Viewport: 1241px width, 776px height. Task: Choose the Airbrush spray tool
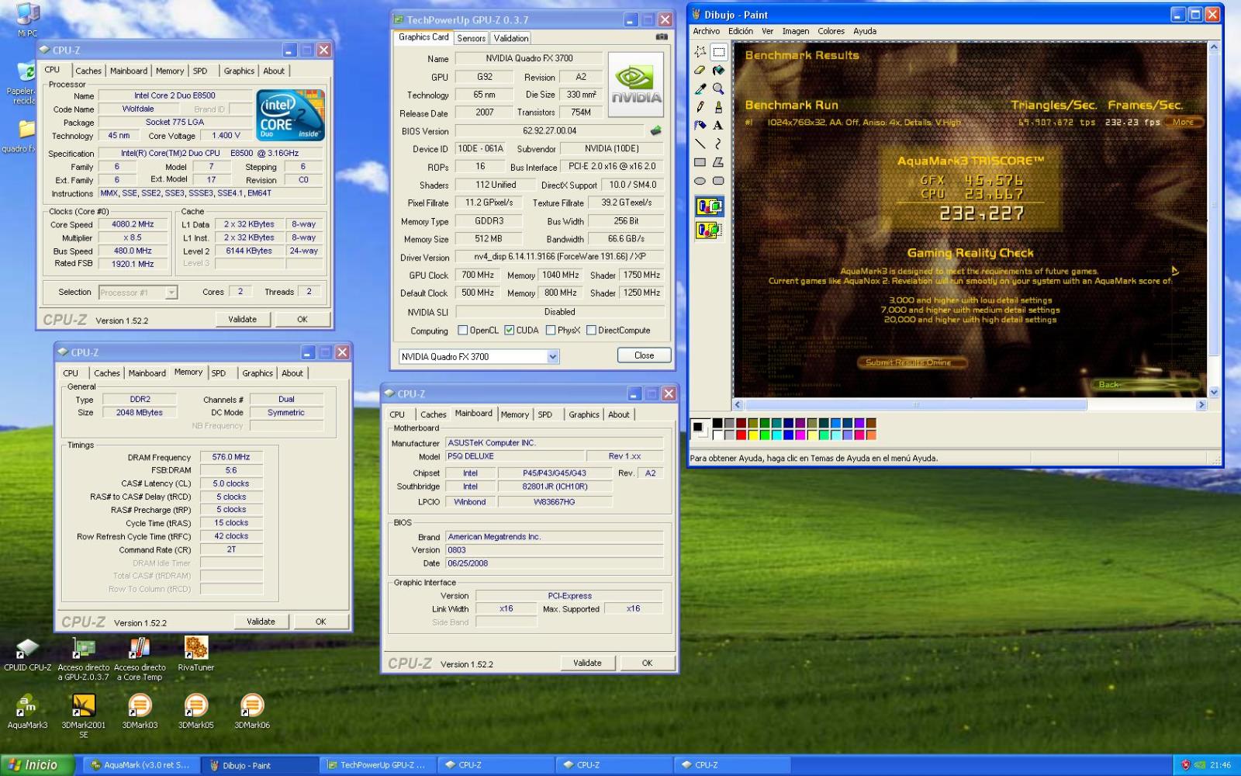click(x=700, y=125)
